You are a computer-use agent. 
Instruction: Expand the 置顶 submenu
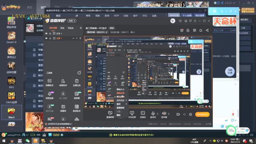(121, 104)
